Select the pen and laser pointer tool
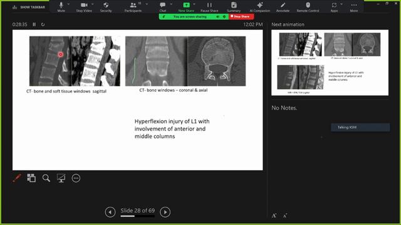 17,178
